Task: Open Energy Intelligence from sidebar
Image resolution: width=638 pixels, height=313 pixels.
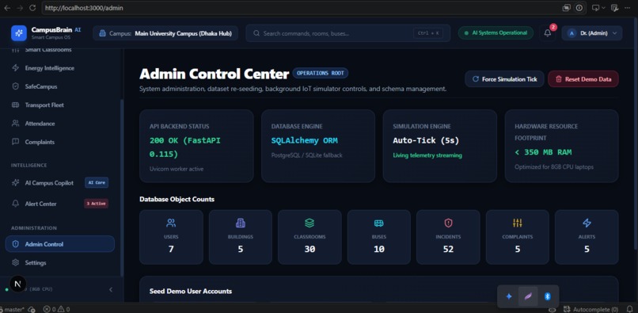Action: point(60,68)
